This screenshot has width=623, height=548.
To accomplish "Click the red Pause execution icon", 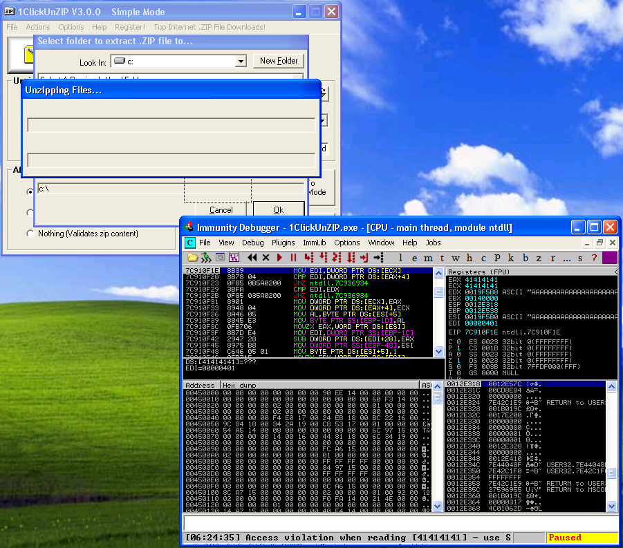I will 294,258.
